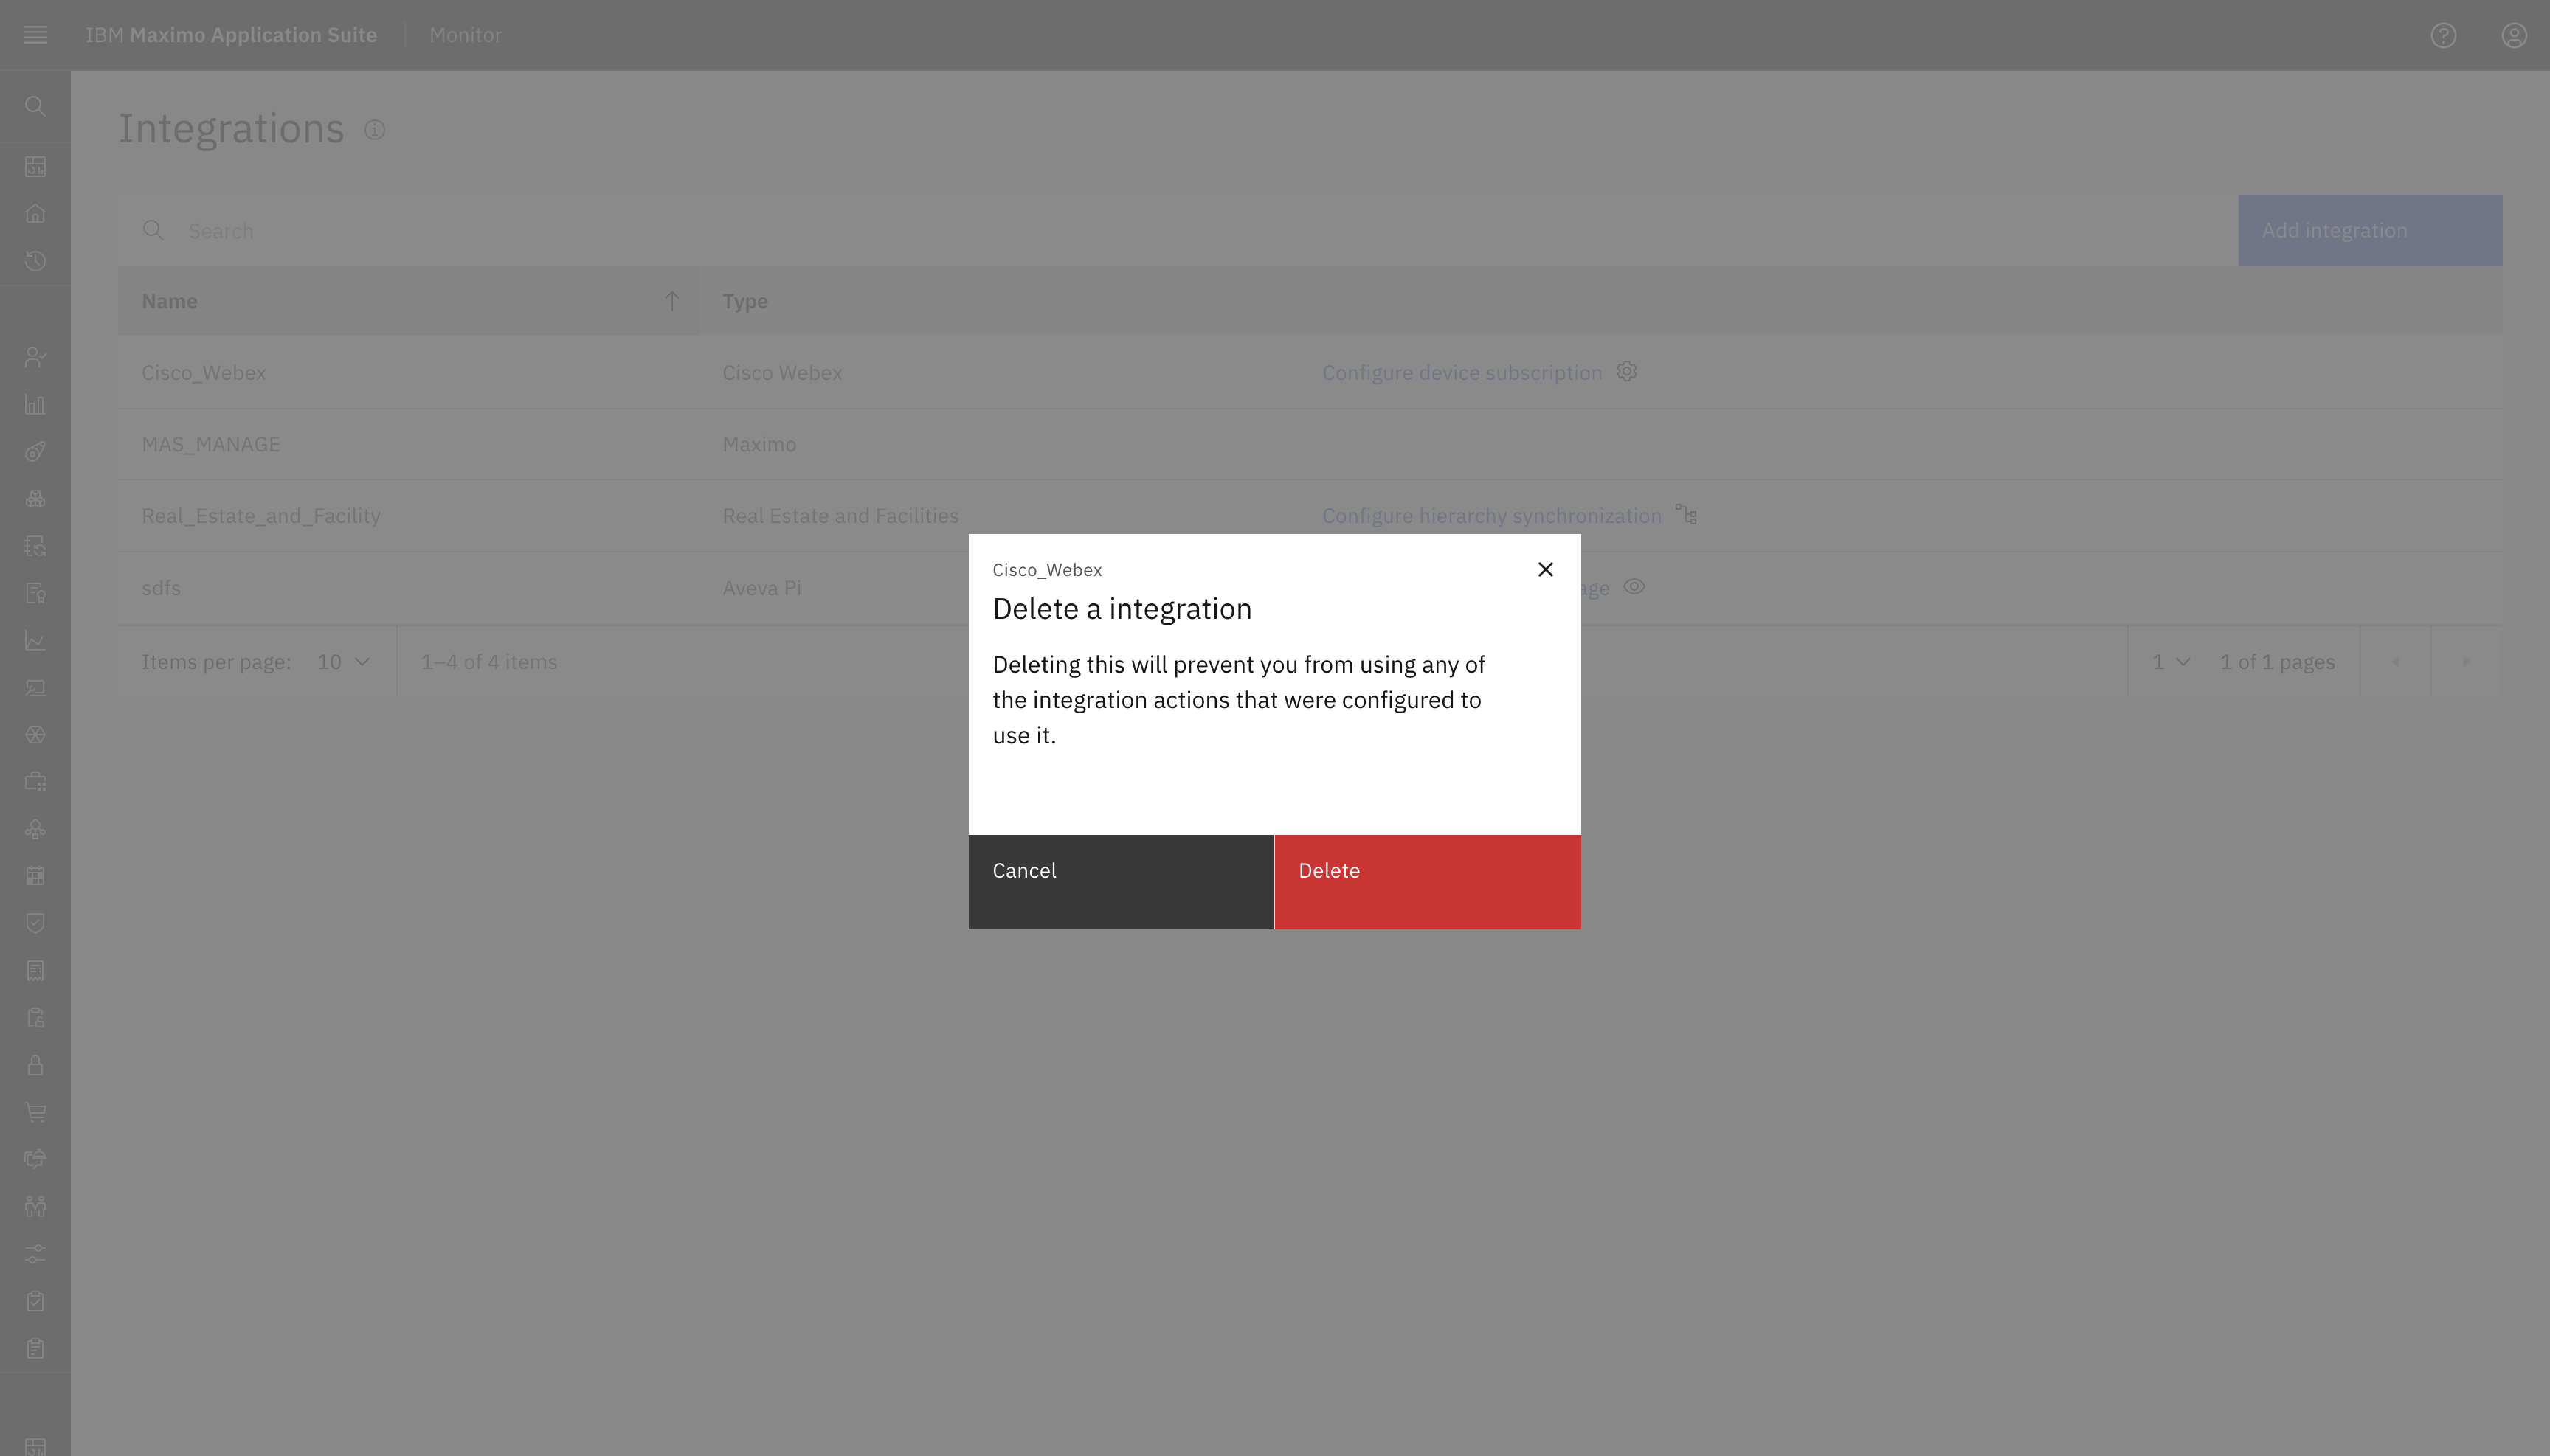Screen dimensions: 2550x1456
Task: Click the hierarchy icon beside synchronization link
Action: [1686, 514]
